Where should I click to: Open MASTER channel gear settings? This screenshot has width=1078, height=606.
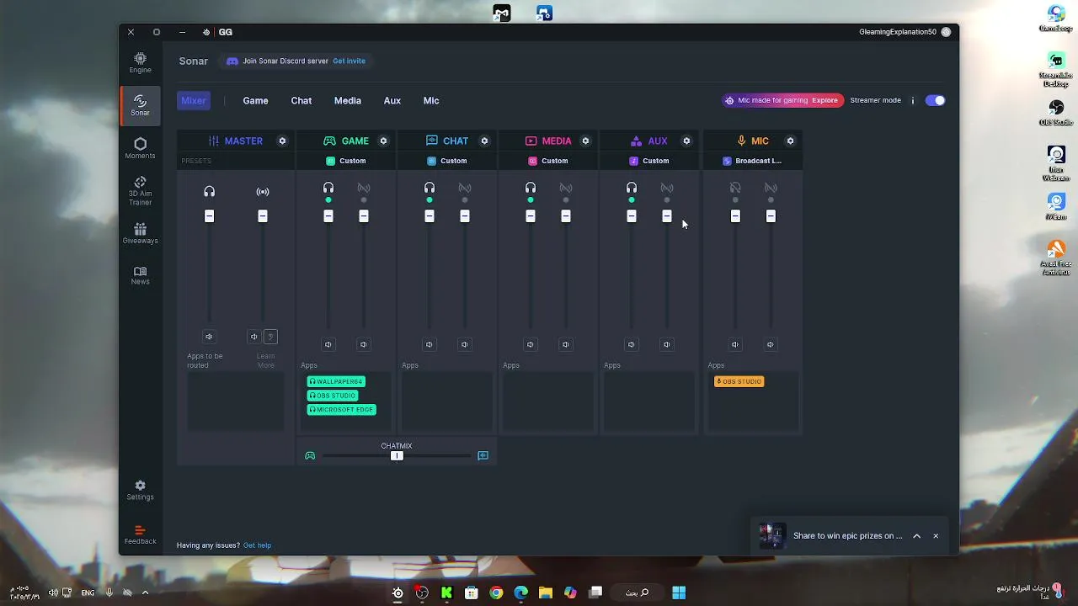click(x=282, y=141)
